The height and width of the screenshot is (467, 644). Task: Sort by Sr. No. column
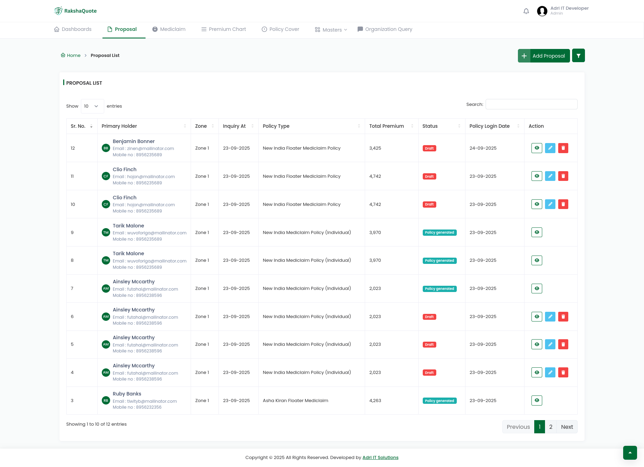[82, 126]
